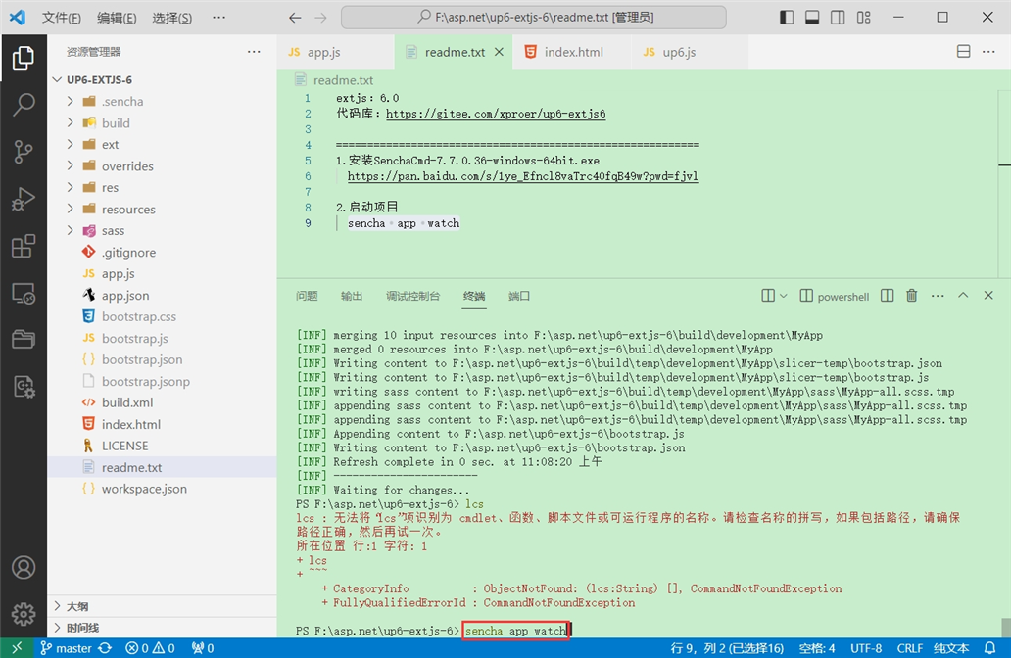
Task: Toggle the secondary side bar layout button
Action: click(838, 18)
